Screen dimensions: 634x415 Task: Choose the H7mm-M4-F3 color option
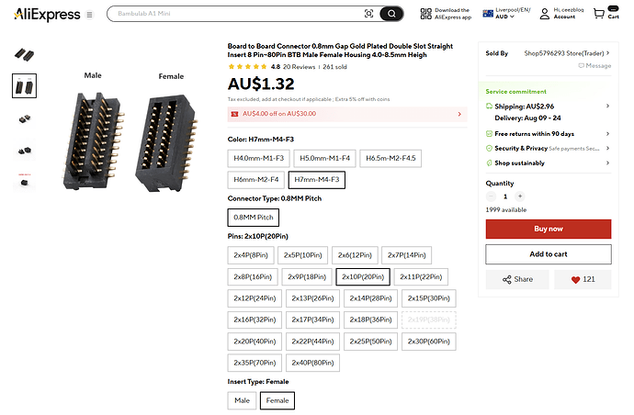(x=317, y=179)
